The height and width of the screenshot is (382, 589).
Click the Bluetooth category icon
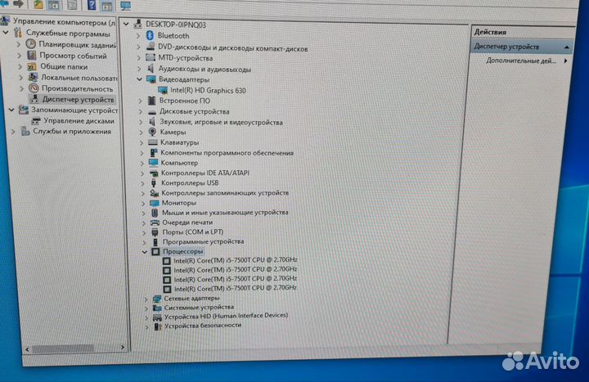(x=150, y=36)
